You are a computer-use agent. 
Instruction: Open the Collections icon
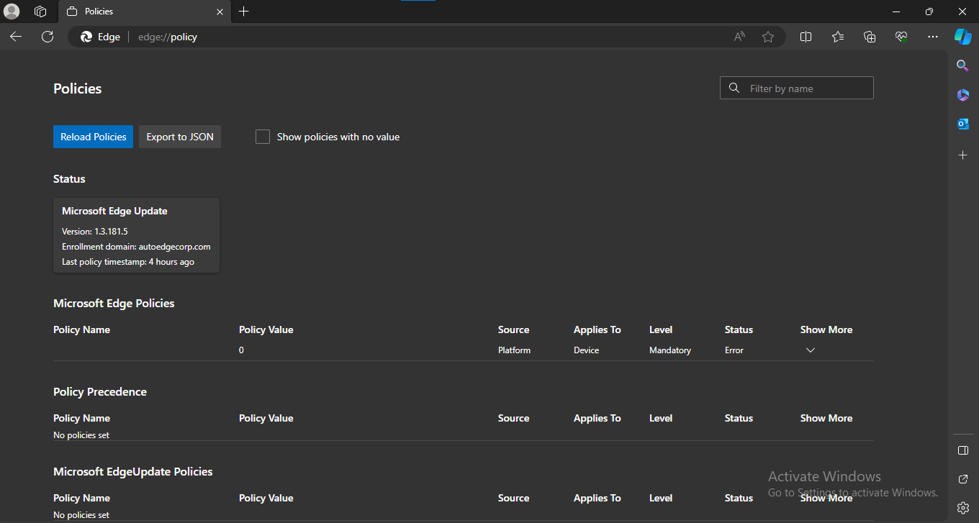tap(870, 37)
